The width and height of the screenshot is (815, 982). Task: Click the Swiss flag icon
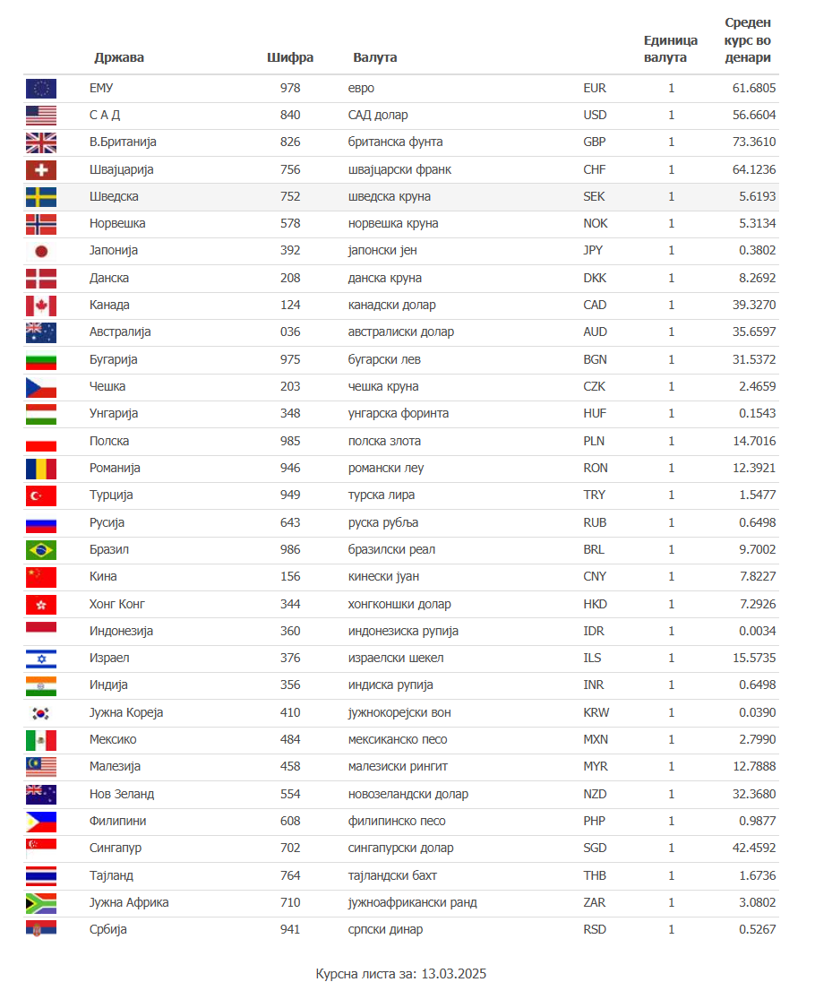(x=41, y=169)
